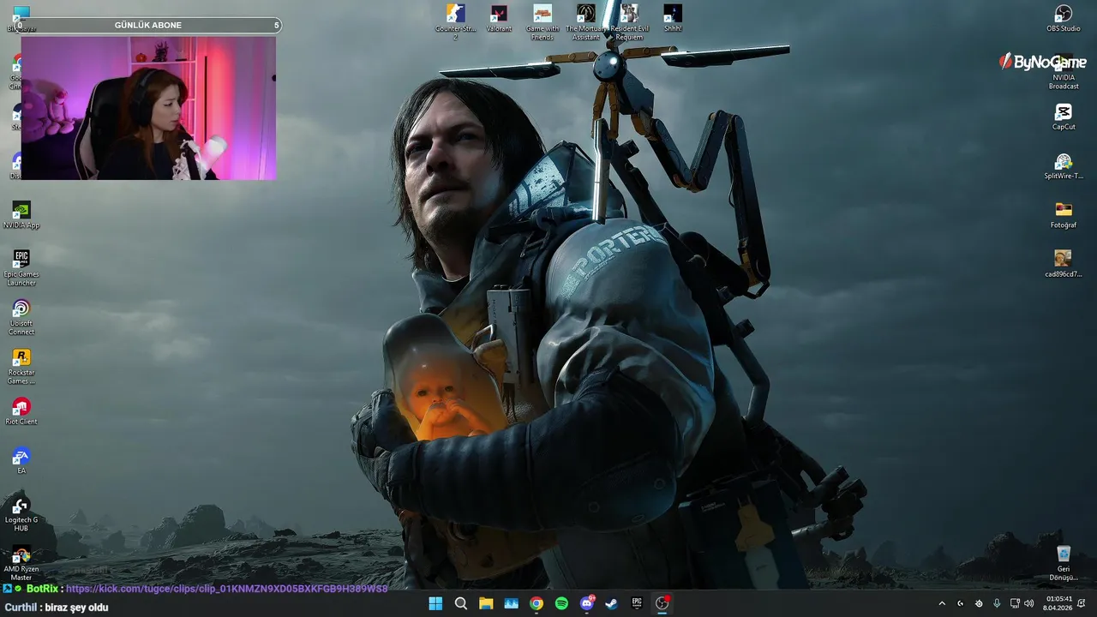Image resolution: width=1097 pixels, height=617 pixels.
Task: Open the notification bell in tray
Action: 1082,603
